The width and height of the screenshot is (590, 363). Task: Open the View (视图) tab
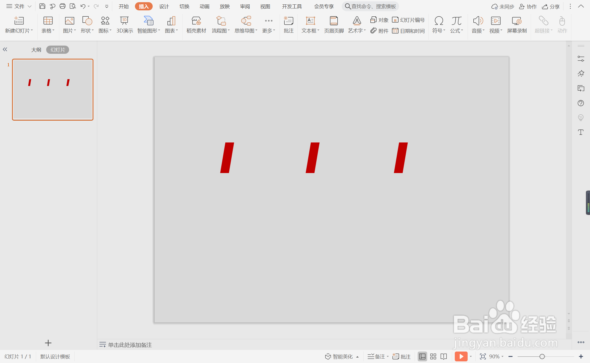tap(265, 6)
